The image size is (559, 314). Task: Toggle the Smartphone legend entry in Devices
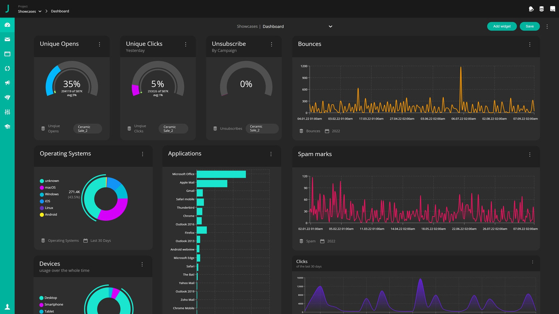[51, 305]
